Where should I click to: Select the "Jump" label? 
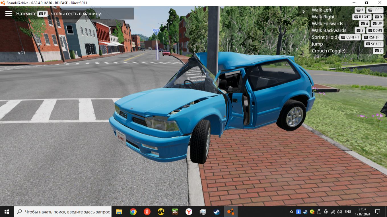tap(317, 44)
